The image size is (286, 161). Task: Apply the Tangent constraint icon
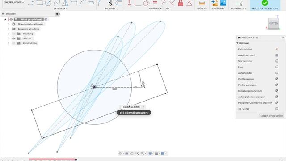[x=146, y=3]
